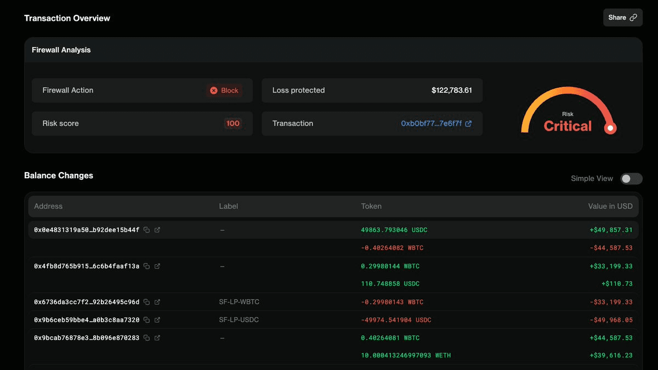Click the Critical risk gauge indicator knob
658x370 pixels.
tap(610, 129)
